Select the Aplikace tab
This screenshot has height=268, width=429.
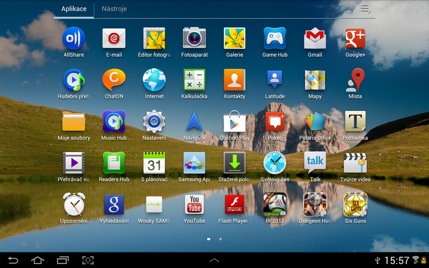[74, 8]
